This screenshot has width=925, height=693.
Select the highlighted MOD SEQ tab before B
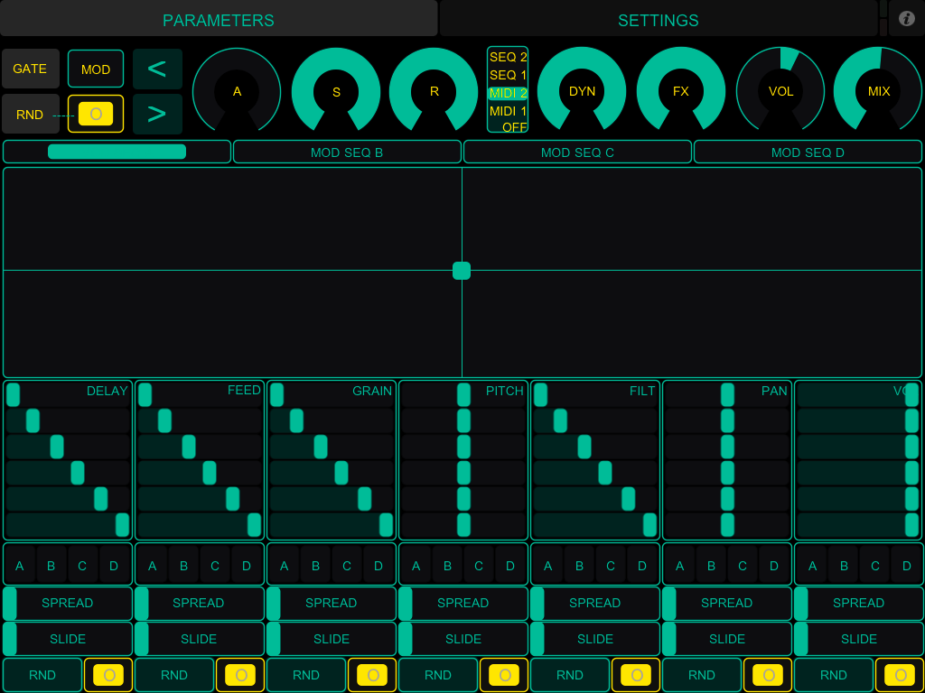[x=117, y=152]
